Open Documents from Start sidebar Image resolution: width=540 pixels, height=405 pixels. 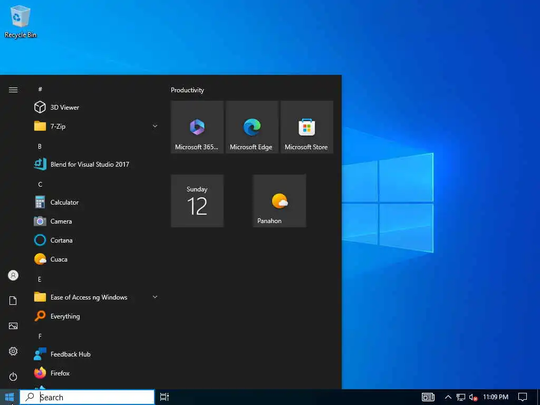13,301
